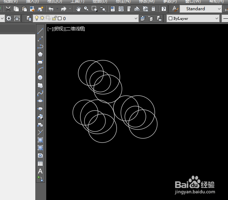
Task: Open the Properties palette icon
Action: point(113,9)
